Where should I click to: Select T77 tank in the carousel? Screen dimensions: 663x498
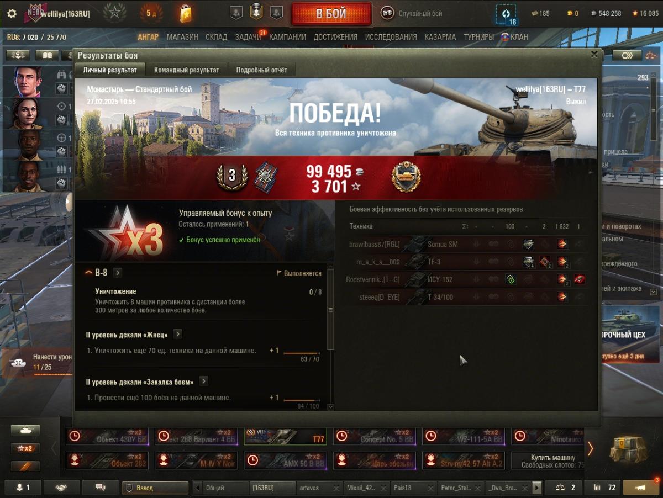(x=285, y=436)
